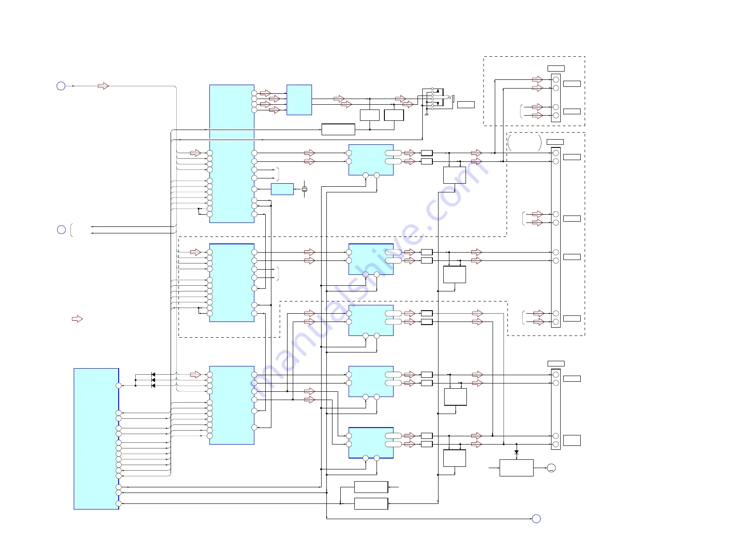Select the circle containing a minus sign
This screenshot has height=551, width=733.
click(x=551, y=468)
